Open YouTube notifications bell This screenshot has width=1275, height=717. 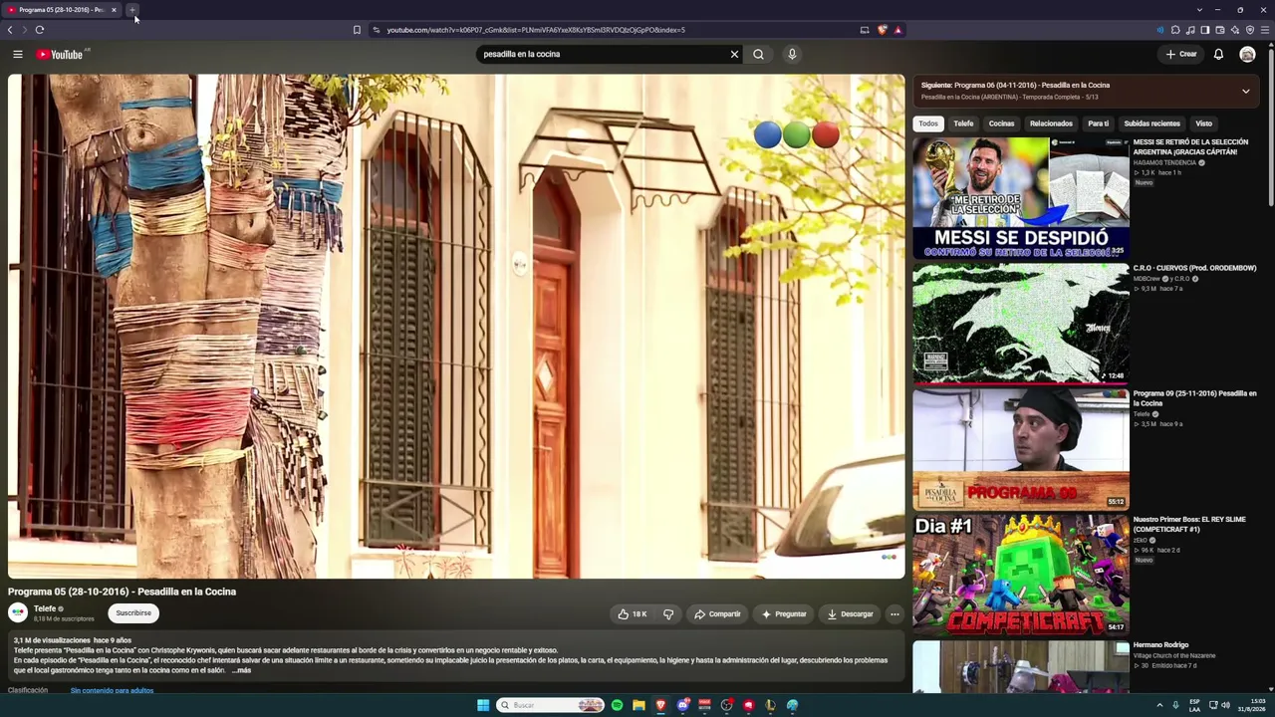pyautogui.click(x=1218, y=54)
